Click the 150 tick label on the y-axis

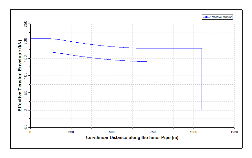(x=26, y=58)
